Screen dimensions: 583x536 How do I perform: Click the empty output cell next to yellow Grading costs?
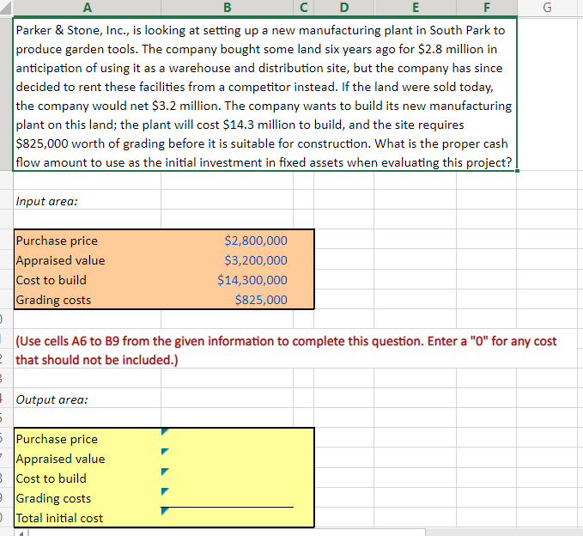pos(228,497)
